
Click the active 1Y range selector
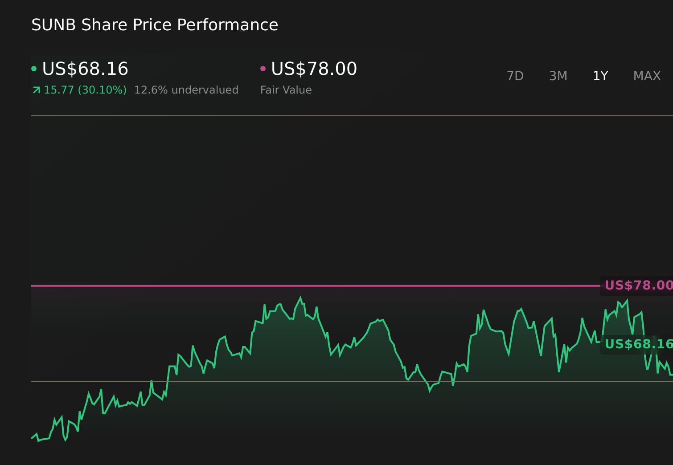(600, 76)
